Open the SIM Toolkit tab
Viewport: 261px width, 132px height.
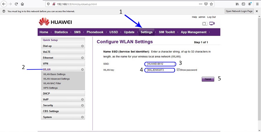167,32
